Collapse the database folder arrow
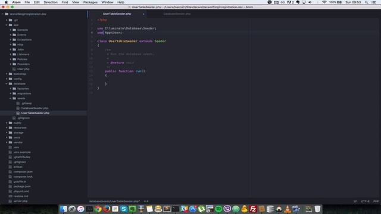 (7, 84)
